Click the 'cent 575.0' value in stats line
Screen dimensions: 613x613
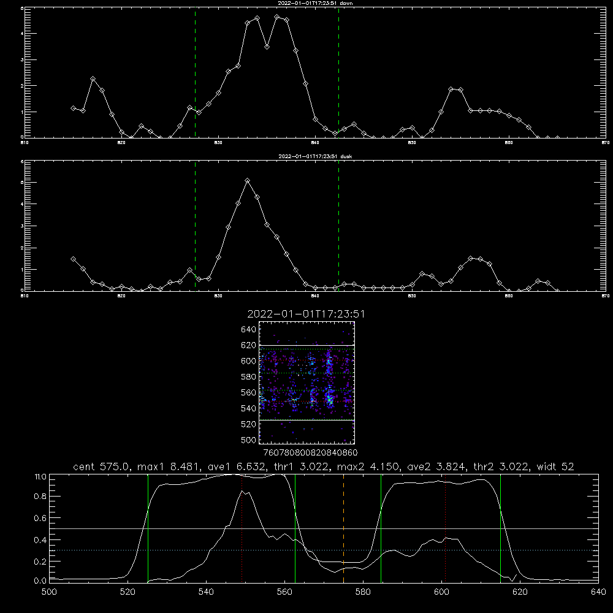[x=102, y=466]
